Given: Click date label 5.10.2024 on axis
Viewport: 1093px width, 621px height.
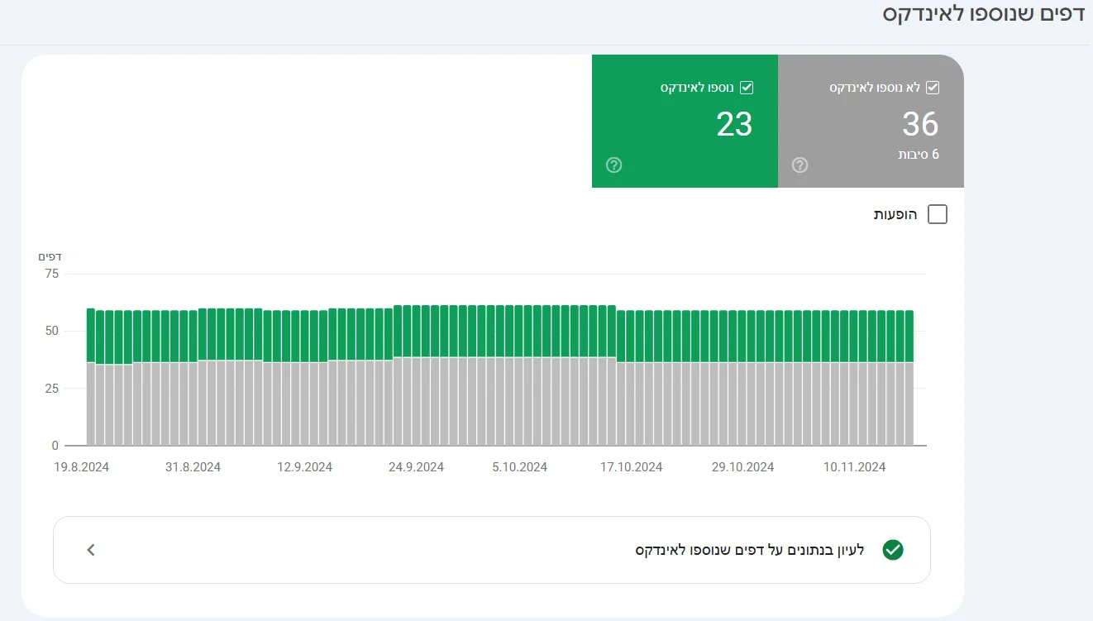Looking at the screenshot, I should tap(519, 467).
